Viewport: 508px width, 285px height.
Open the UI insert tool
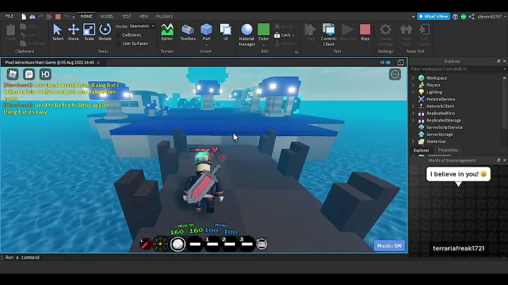(x=226, y=32)
